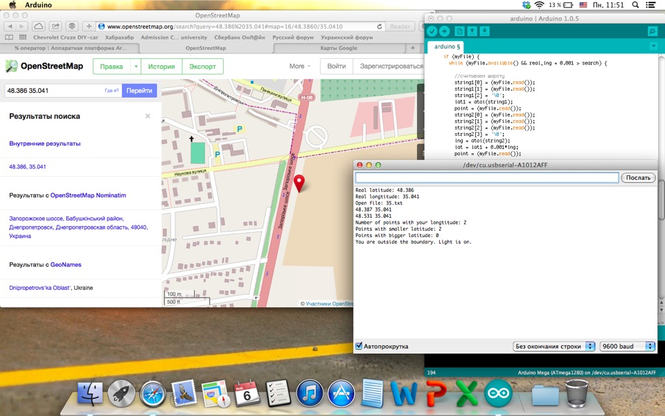Viewport: 665px width, 416px height.
Task: Close the search results panel with X
Action: 148,116
